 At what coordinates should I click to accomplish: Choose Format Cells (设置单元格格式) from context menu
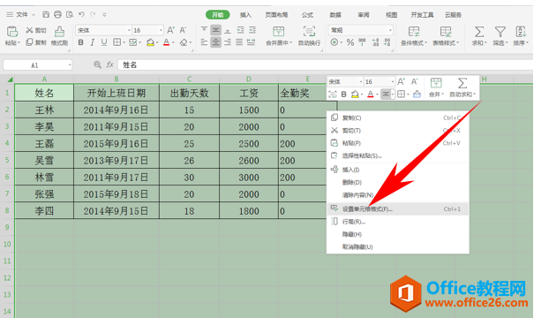point(398,209)
